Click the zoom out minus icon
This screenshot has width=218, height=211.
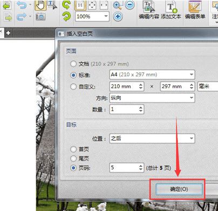click(130, 4)
